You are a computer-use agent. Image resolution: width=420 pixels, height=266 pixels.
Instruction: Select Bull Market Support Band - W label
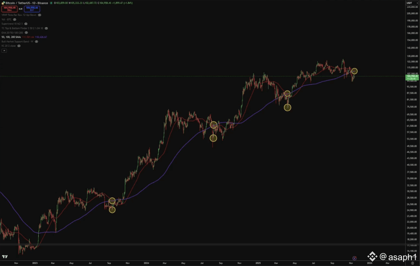click(17, 42)
